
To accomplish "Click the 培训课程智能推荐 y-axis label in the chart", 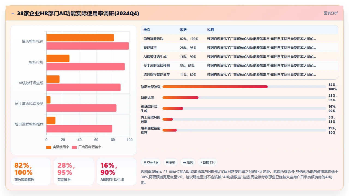I will point(29,124).
